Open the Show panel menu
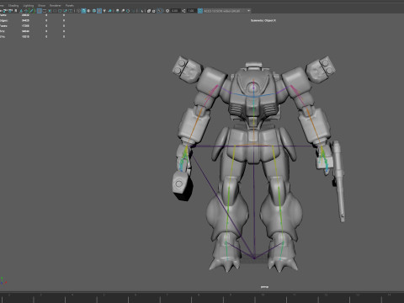The width and height of the screenshot is (404, 303). 41,5
